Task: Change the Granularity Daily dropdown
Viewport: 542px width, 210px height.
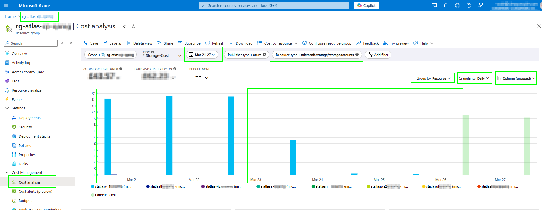Action: point(474,78)
